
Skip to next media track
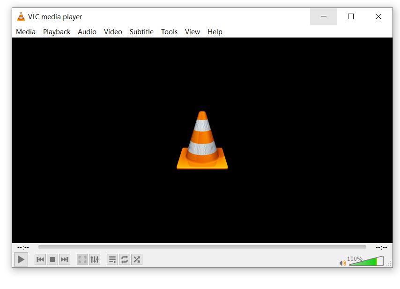(65, 259)
